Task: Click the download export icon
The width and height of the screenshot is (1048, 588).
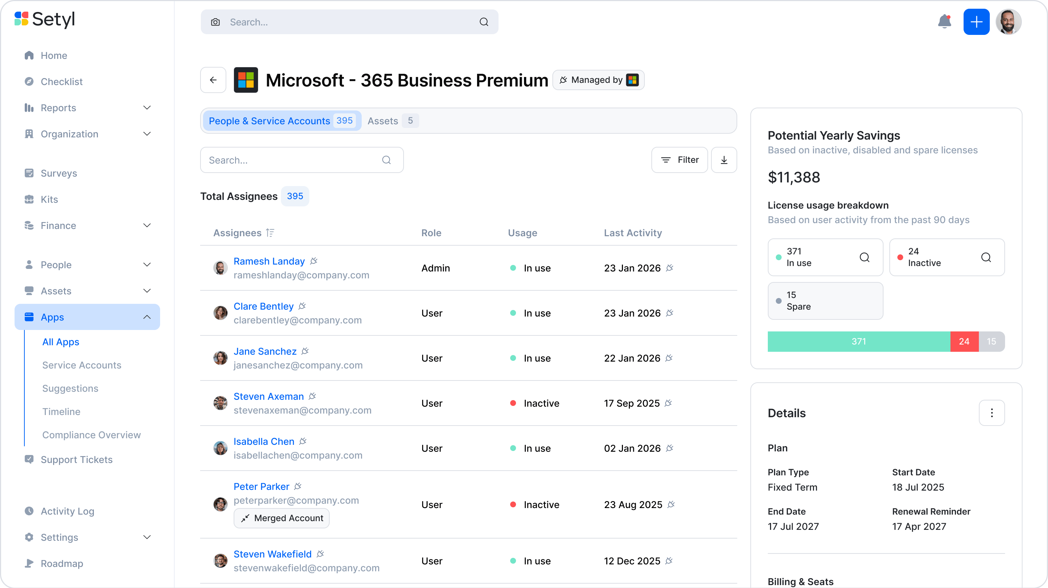Action: pos(724,160)
